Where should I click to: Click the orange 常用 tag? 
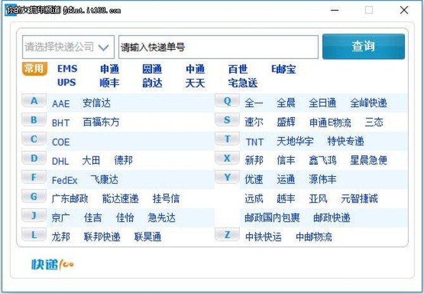[x=34, y=69]
